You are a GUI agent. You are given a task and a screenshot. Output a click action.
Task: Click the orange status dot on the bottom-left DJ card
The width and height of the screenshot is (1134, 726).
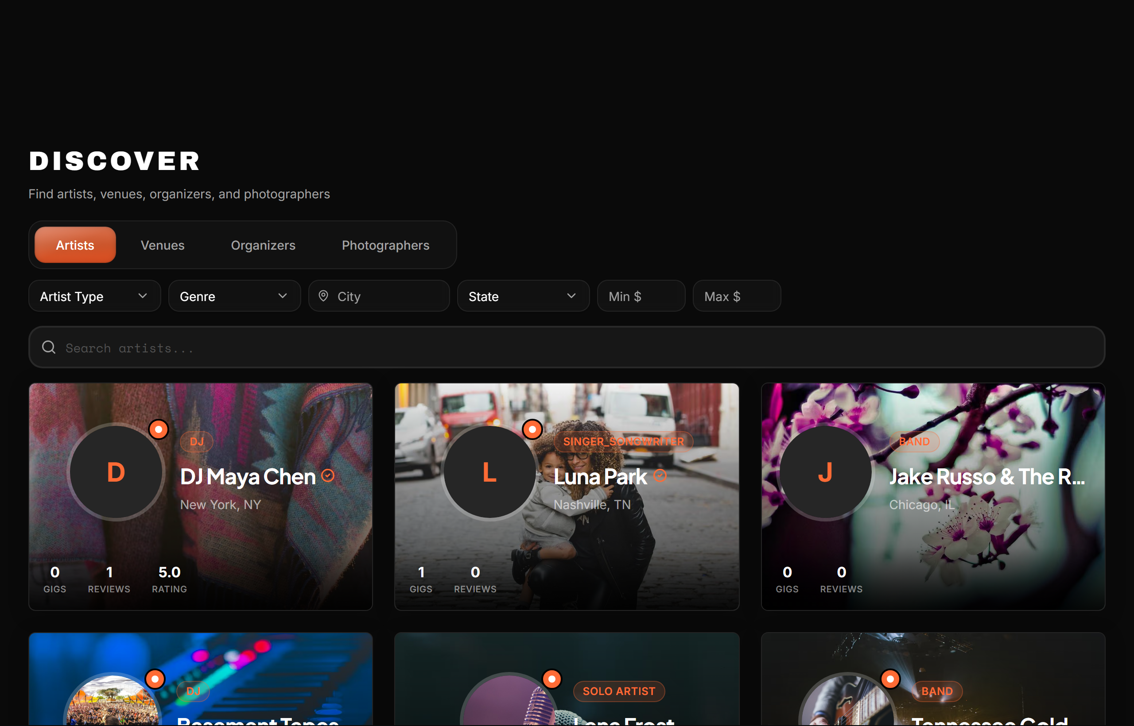click(155, 679)
